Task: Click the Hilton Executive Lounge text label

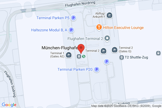Action: pos(123,28)
